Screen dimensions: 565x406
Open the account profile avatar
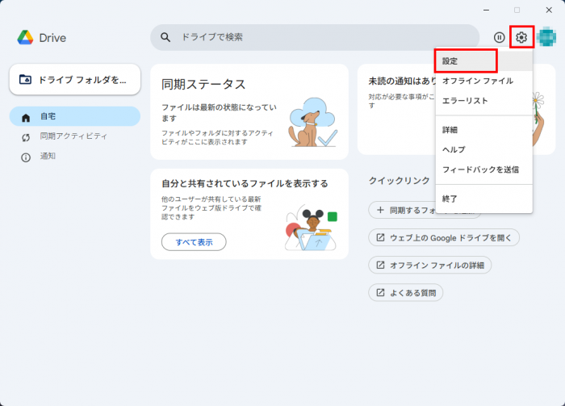(546, 37)
